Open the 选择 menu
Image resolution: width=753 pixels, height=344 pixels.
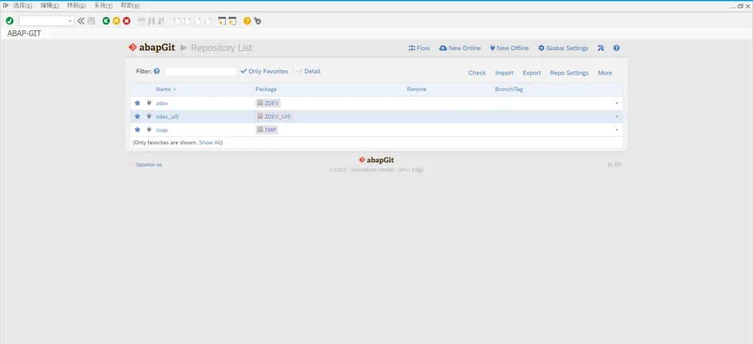coord(23,6)
